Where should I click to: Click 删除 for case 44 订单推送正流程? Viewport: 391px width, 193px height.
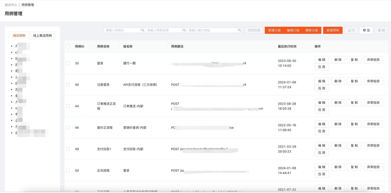click(x=338, y=103)
